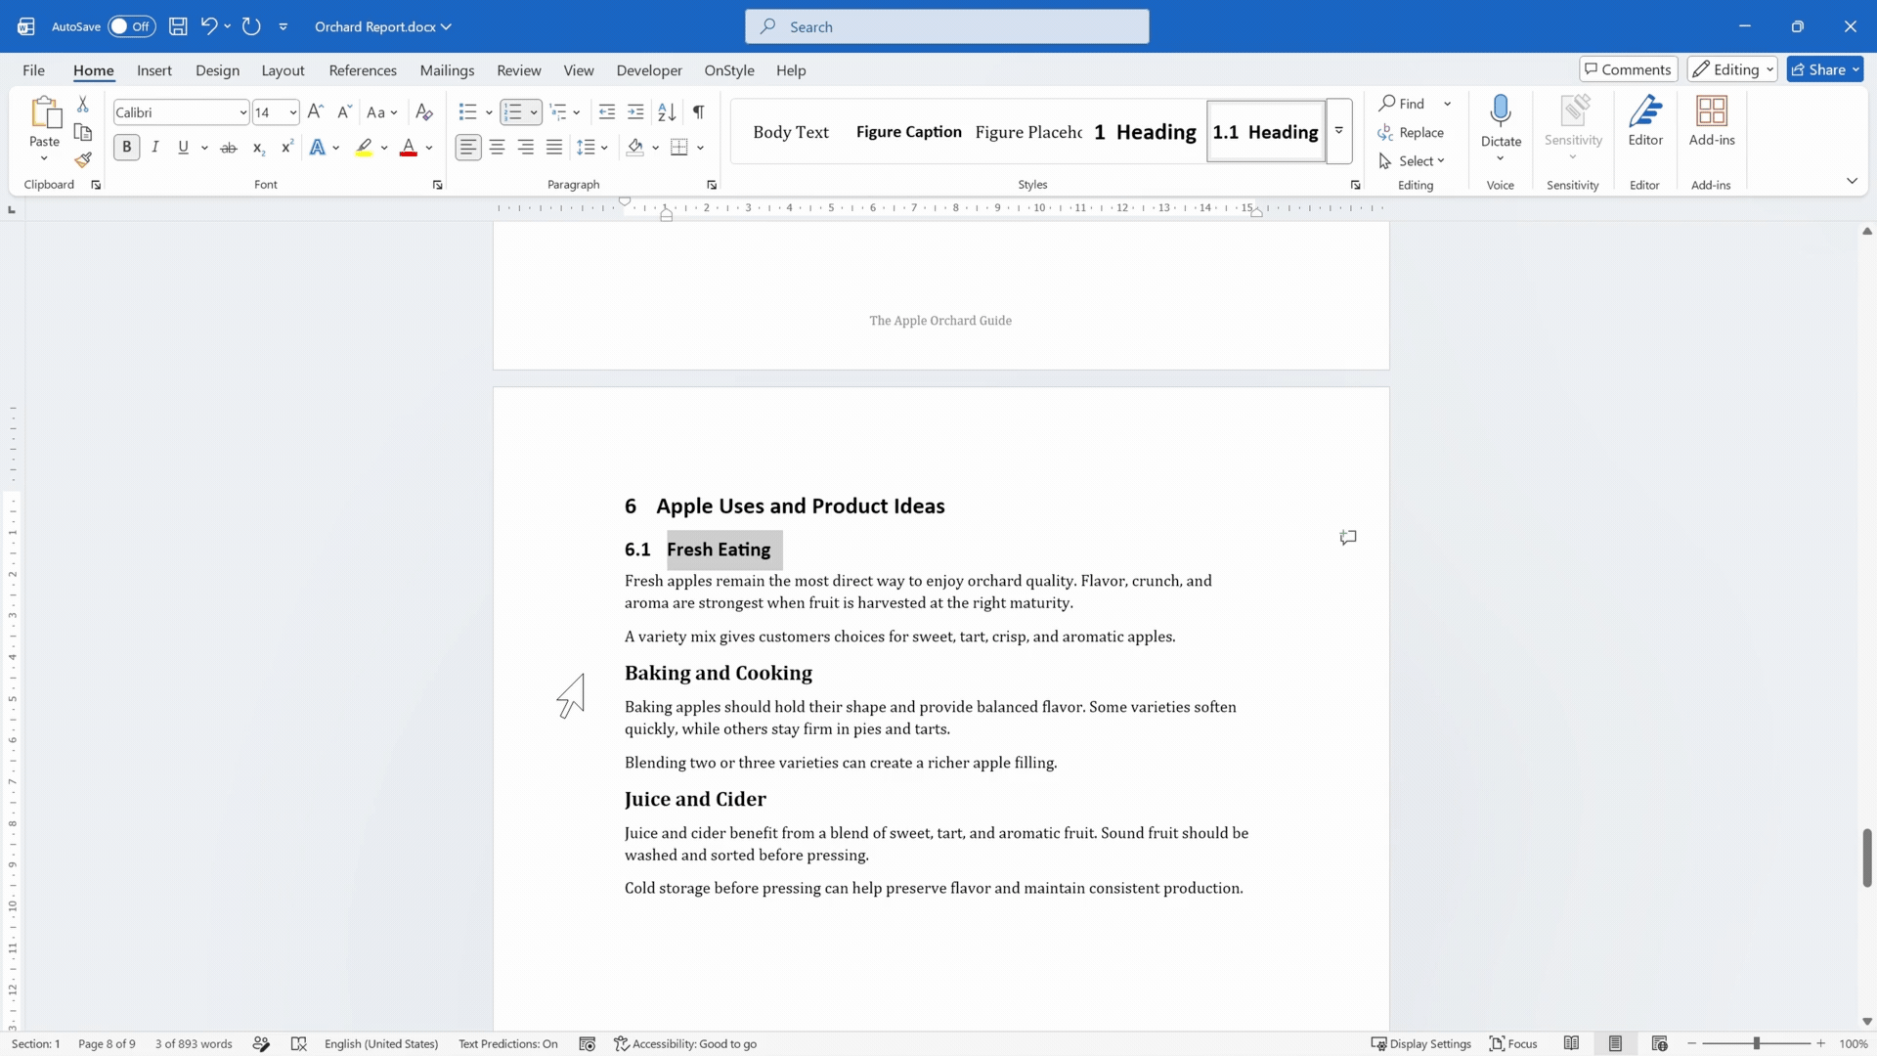The width and height of the screenshot is (1877, 1056).
Task: Click the Search box in title bar
Action: (946, 26)
